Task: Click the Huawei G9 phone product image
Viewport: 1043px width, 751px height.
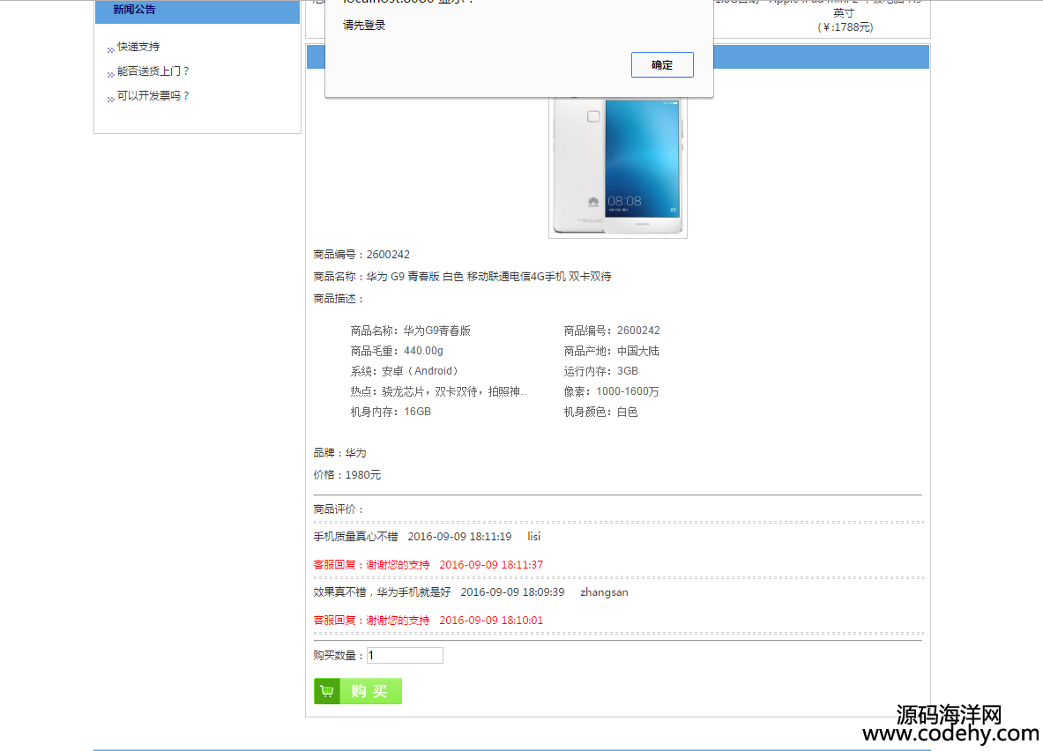Action: click(x=617, y=166)
